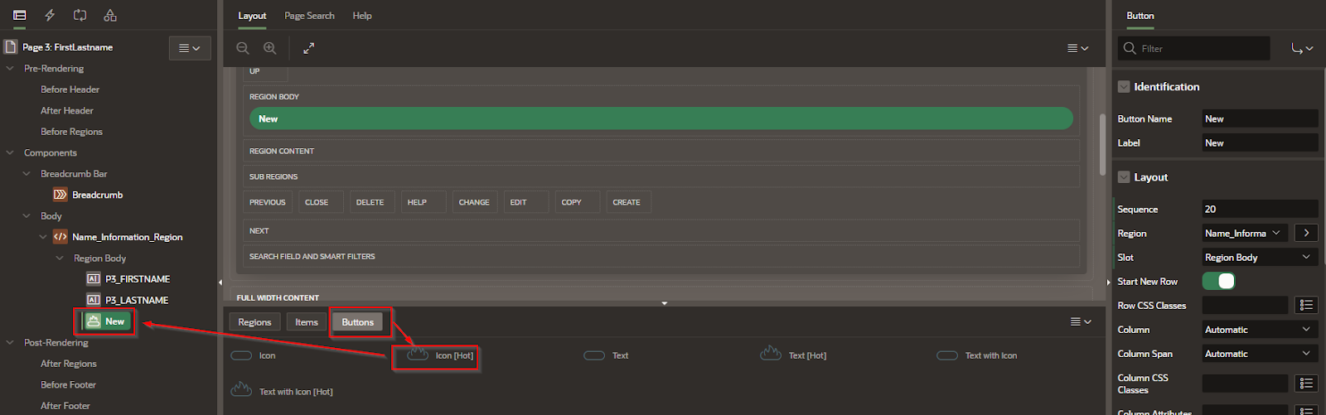Collapse the Breadcrumb Bar node
Screen dimensions: 1326x415
pyautogui.click(x=27, y=174)
